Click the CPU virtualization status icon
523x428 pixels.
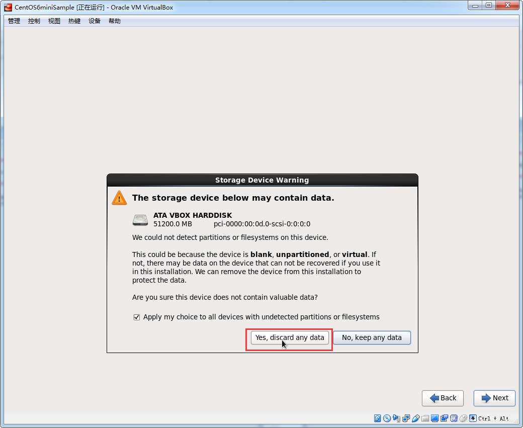[x=454, y=418]
